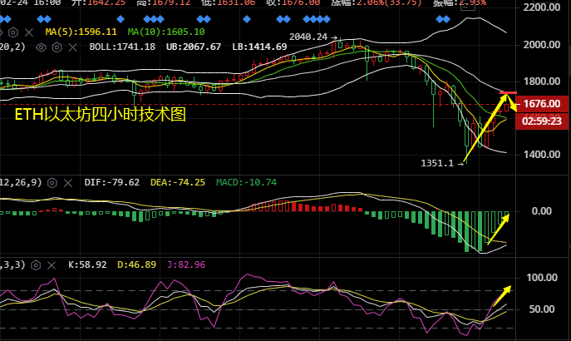Click the 2200.00 price axis label

point(542,7)
